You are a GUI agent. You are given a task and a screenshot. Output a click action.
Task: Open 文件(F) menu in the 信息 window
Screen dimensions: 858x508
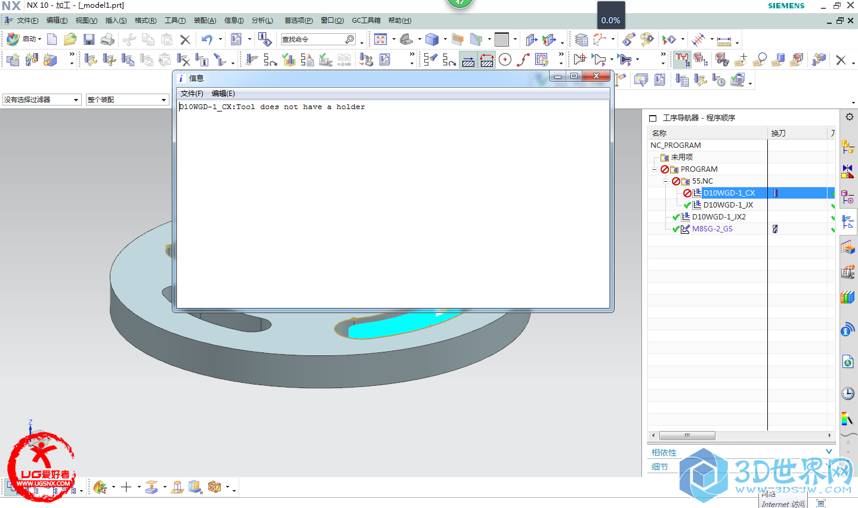pos(192,94)
